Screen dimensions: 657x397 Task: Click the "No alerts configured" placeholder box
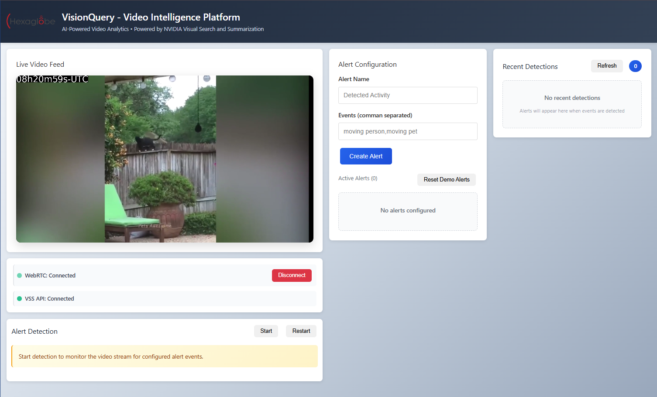[x=408, y=211]
